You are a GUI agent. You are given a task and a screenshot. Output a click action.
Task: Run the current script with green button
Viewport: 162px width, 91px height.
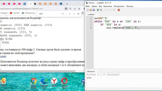[x=98, y=10]
